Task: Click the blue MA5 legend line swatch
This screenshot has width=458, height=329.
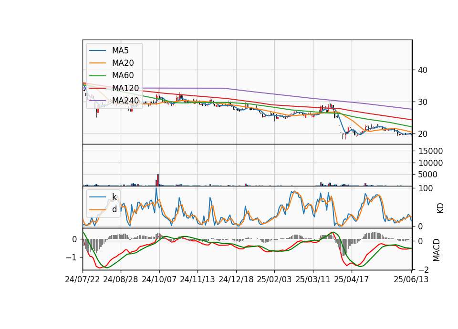Action: [x=97, y=51]
